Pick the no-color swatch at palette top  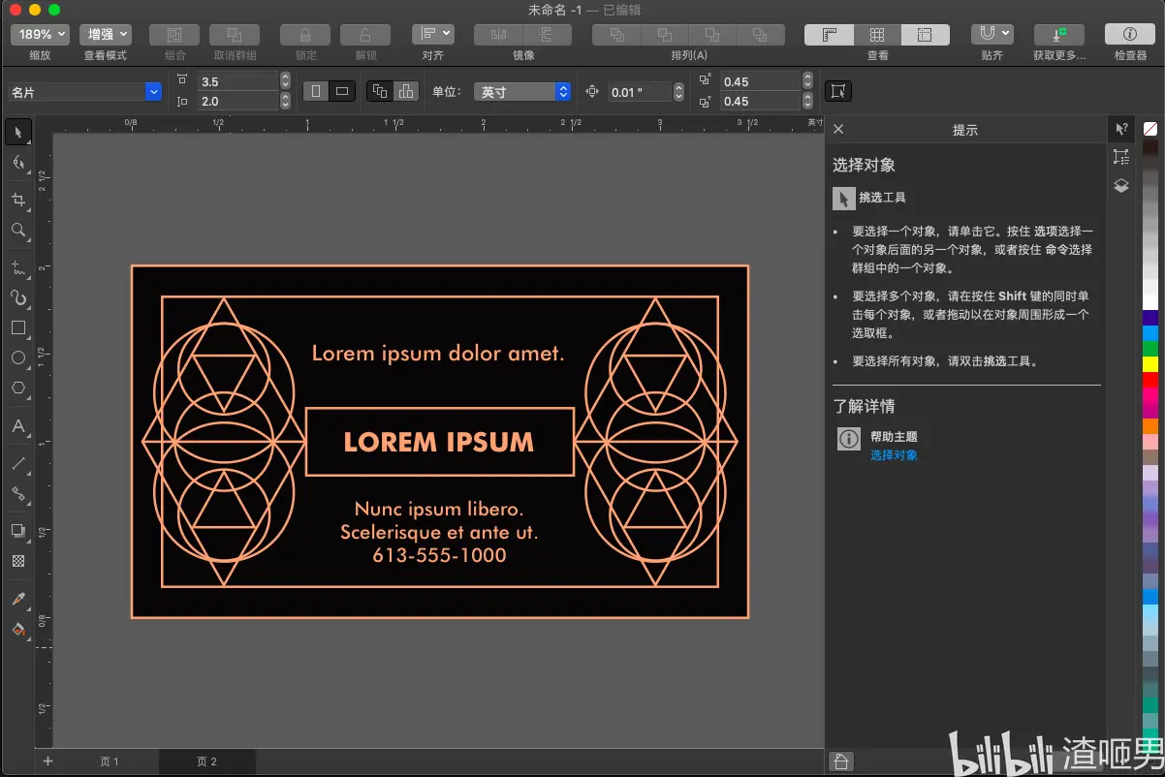[x=1150, y=129]
